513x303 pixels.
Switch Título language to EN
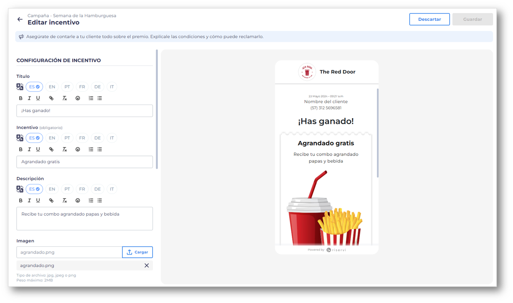[52, 87]
